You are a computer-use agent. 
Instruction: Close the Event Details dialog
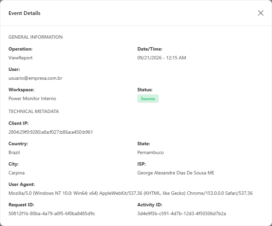(x=260, y=13)
